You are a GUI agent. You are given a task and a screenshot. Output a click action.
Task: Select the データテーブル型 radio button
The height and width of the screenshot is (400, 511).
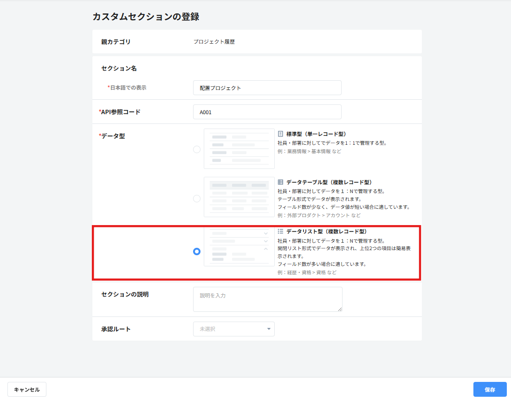(196, 198)
